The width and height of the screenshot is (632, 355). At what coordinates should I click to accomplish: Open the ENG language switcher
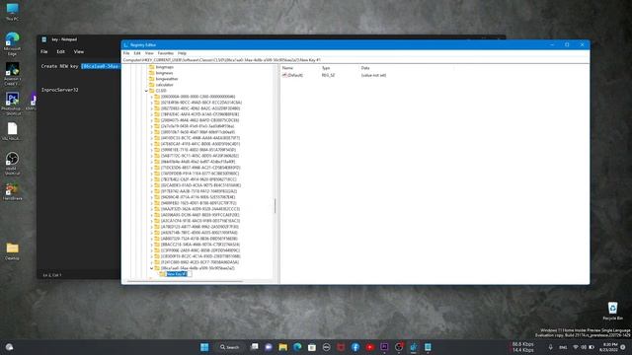pyautogui.click(x=563, y=347)
